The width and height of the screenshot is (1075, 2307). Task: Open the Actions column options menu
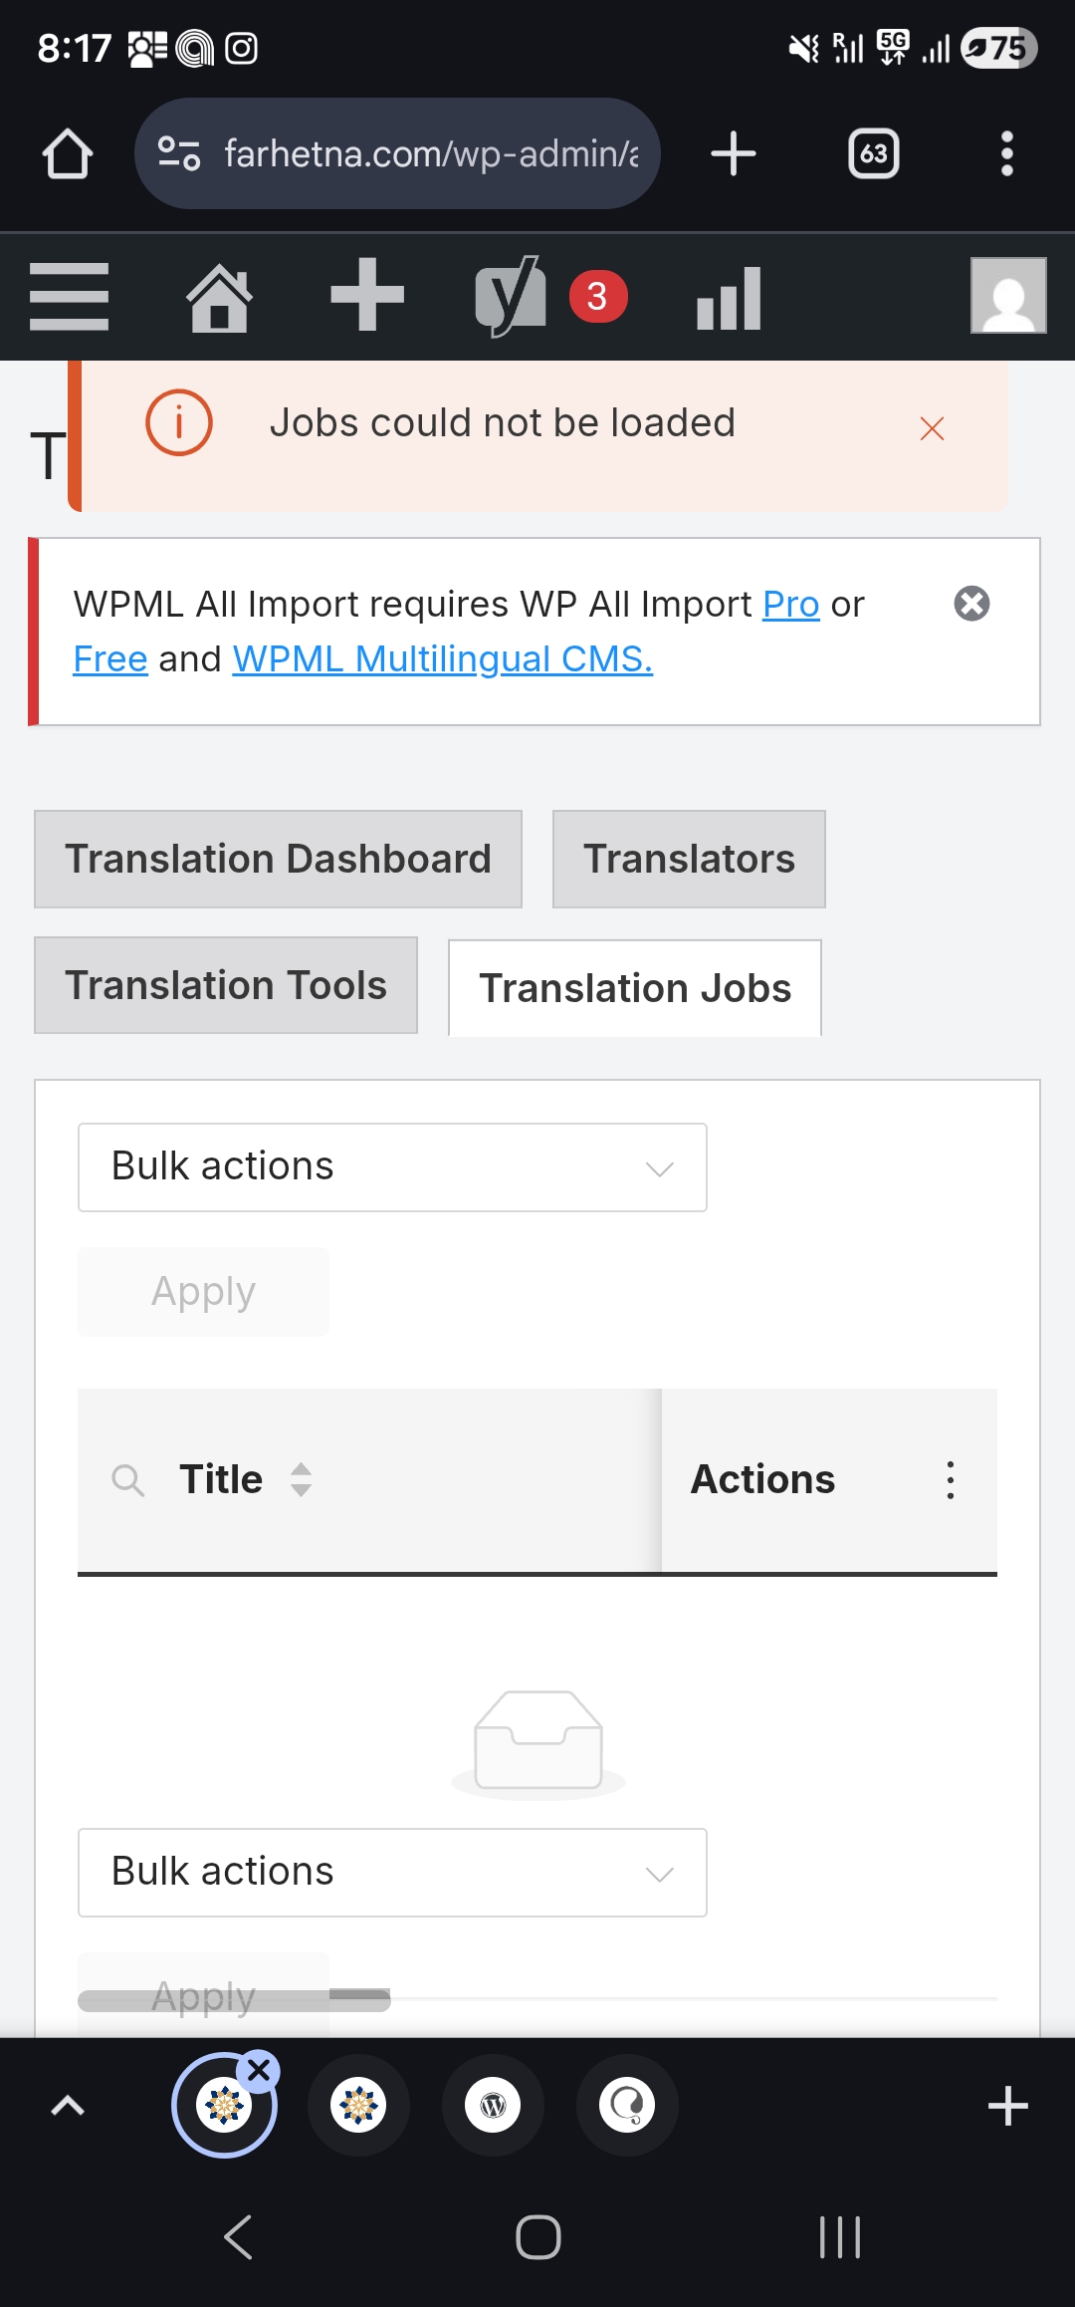coord(951,1480)
